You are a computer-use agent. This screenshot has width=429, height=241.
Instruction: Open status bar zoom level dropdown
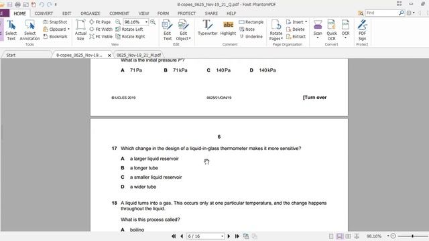click(x=388, y=236)
